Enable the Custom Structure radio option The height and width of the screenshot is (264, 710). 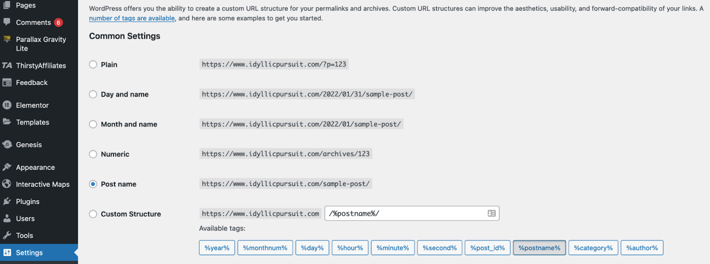(x=93, y=214)
